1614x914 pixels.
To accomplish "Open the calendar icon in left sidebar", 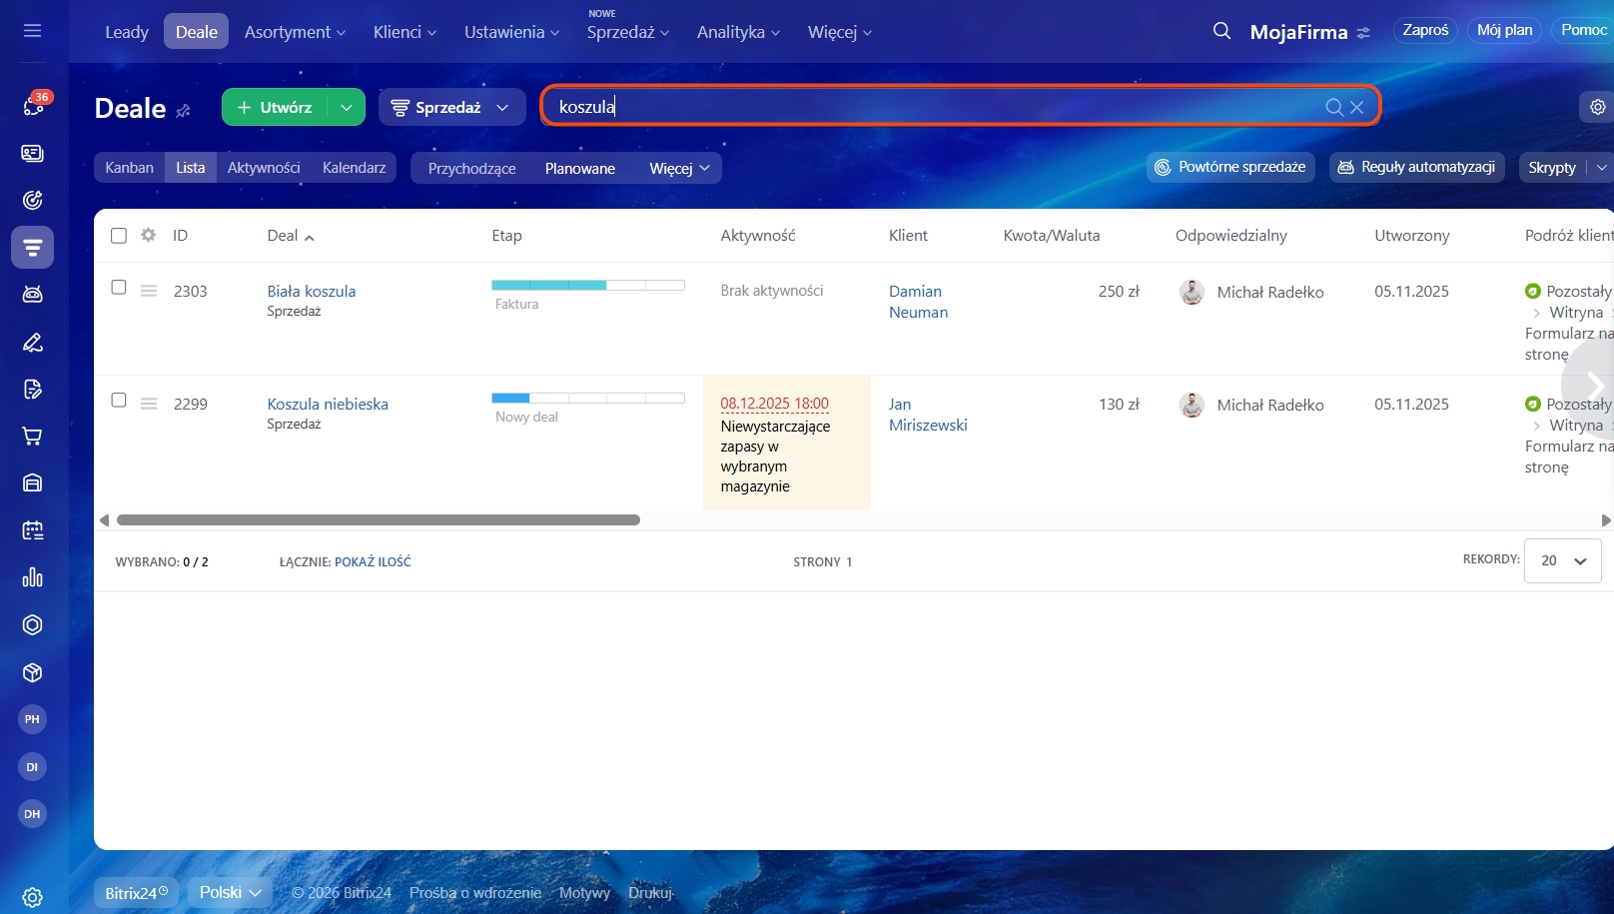I will 32,530.
